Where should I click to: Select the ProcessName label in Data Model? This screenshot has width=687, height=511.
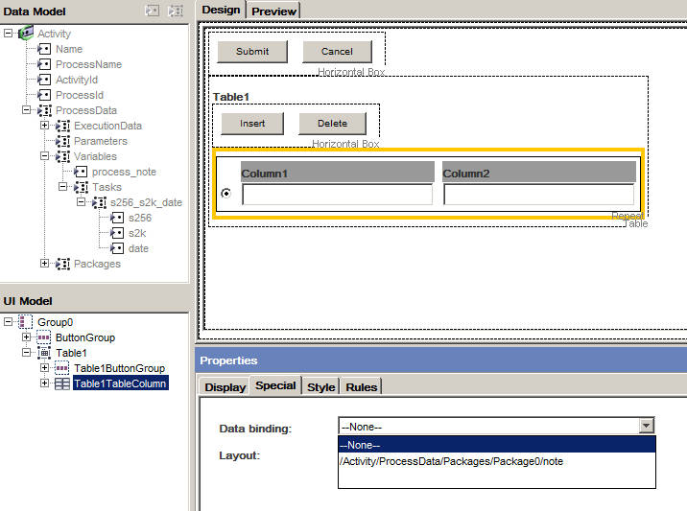(x=88, y=64)
